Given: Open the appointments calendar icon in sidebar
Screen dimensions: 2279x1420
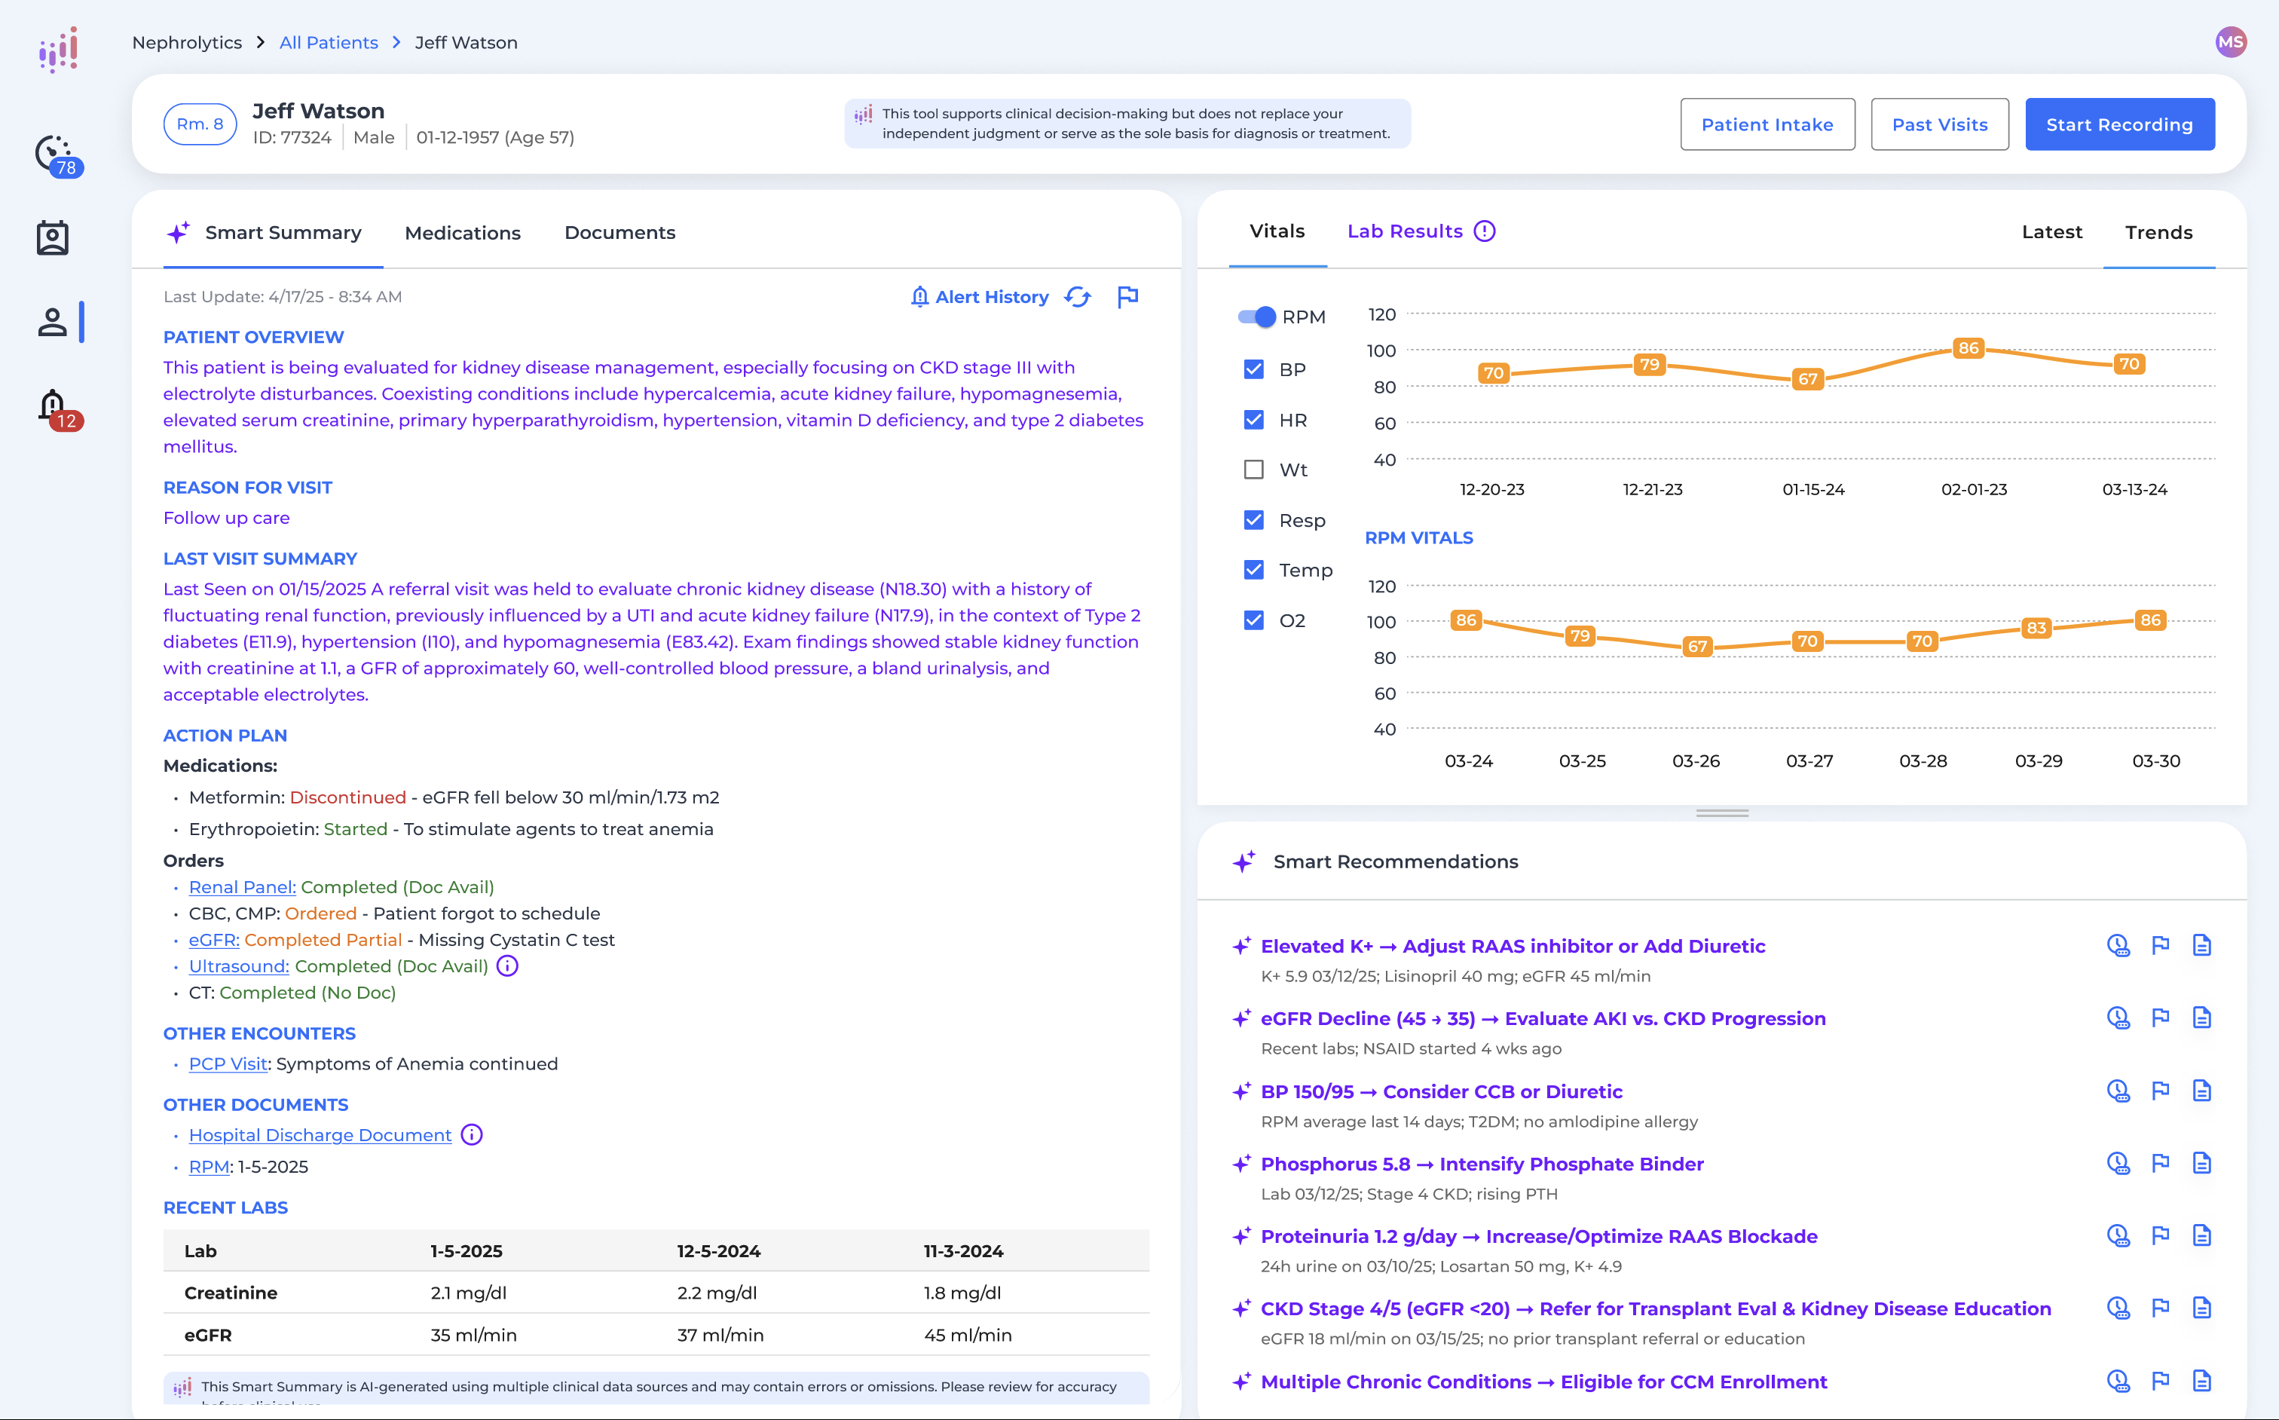Looking at the screenshot, I should (x=54, y=237).
